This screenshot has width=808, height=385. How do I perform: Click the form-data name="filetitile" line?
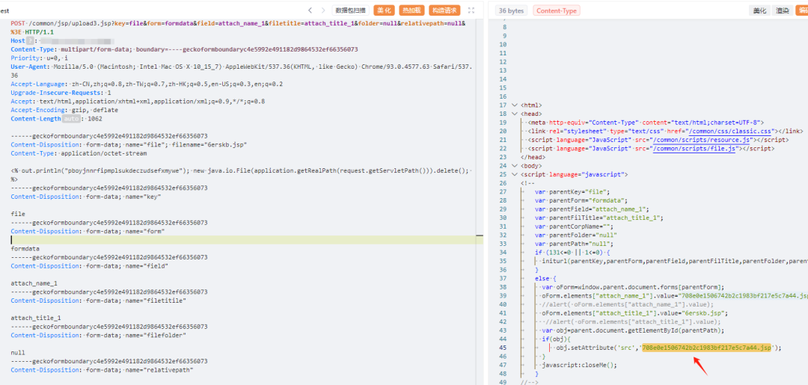point(97,301)
